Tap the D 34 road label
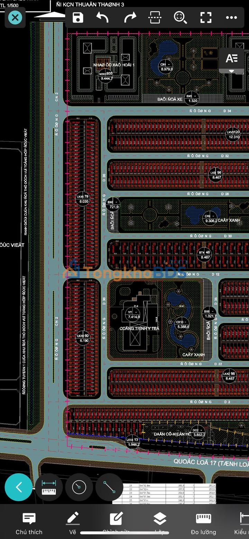 point(227,111)
